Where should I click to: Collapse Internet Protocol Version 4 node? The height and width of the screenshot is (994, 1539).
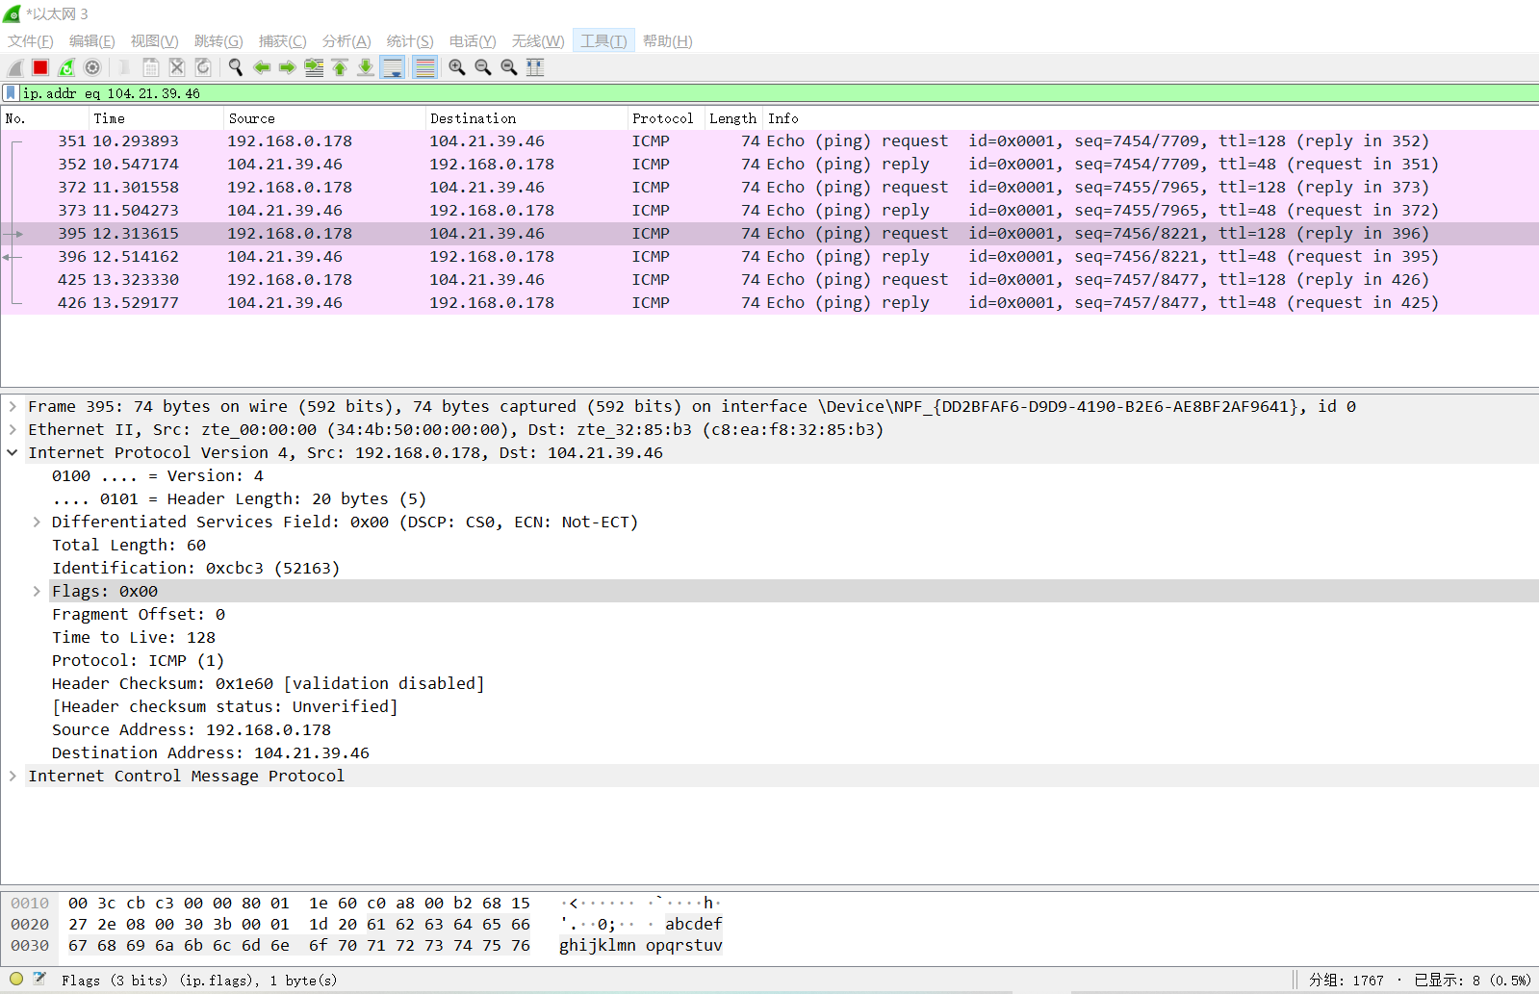tap(13, 452)
